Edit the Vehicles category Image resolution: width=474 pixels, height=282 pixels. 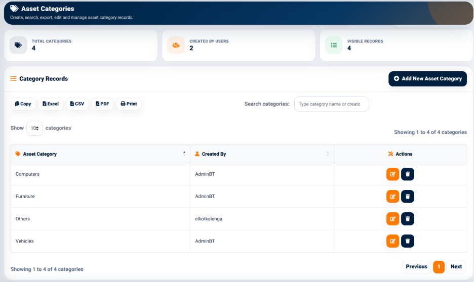pos(392,241)
